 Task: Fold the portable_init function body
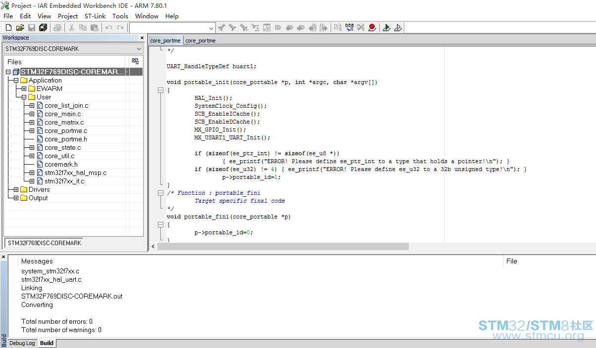click(x=160, y=90)
